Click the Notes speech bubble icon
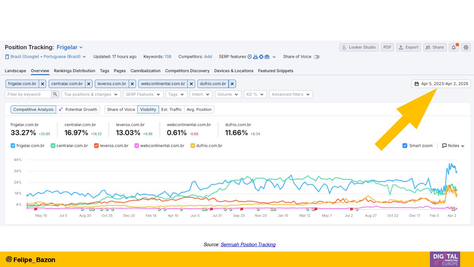Viewport: 474px width, 267px height. click(444, 146)
